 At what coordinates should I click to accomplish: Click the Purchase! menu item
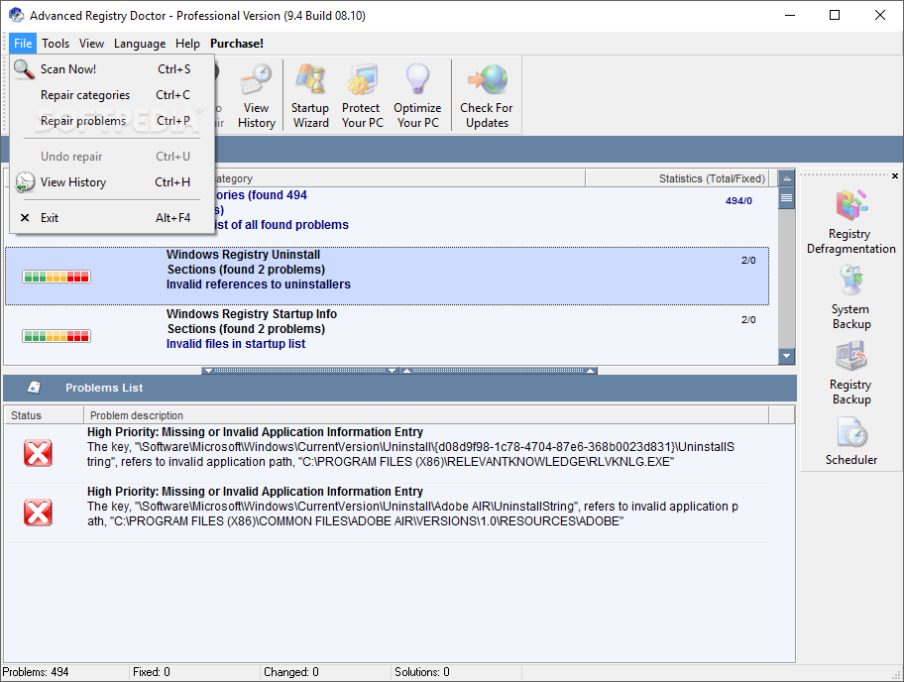236,44
